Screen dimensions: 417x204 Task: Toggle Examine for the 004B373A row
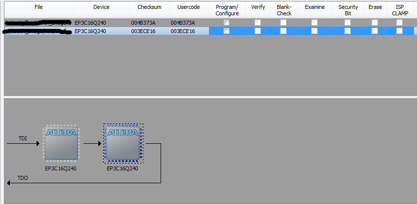314,23
